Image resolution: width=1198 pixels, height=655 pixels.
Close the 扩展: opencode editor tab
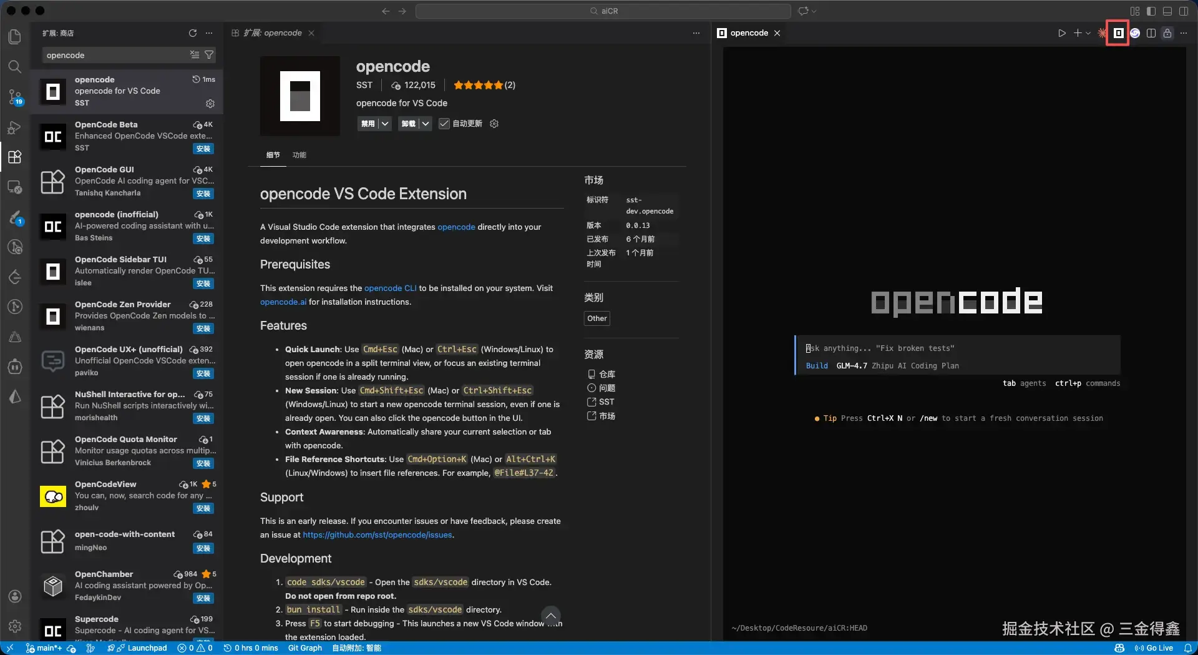click(x=311, y=33)
